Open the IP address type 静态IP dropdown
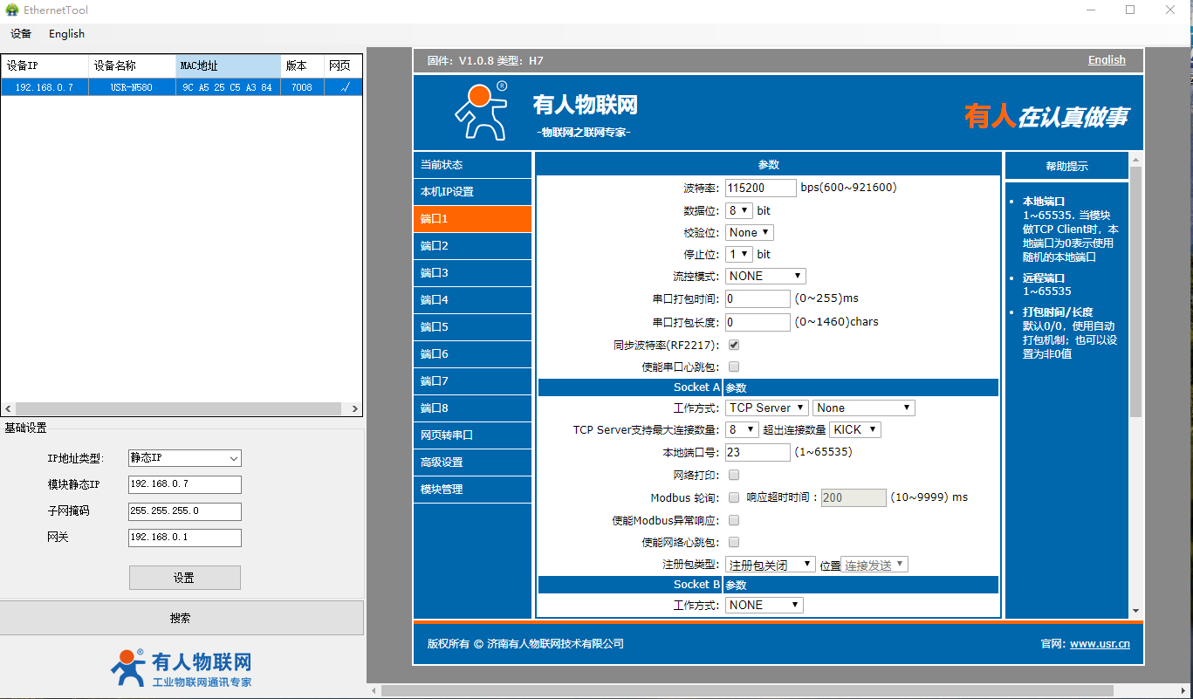Image resolution: width=1193 pixels, height=699 pixels. tap(184, 458)
